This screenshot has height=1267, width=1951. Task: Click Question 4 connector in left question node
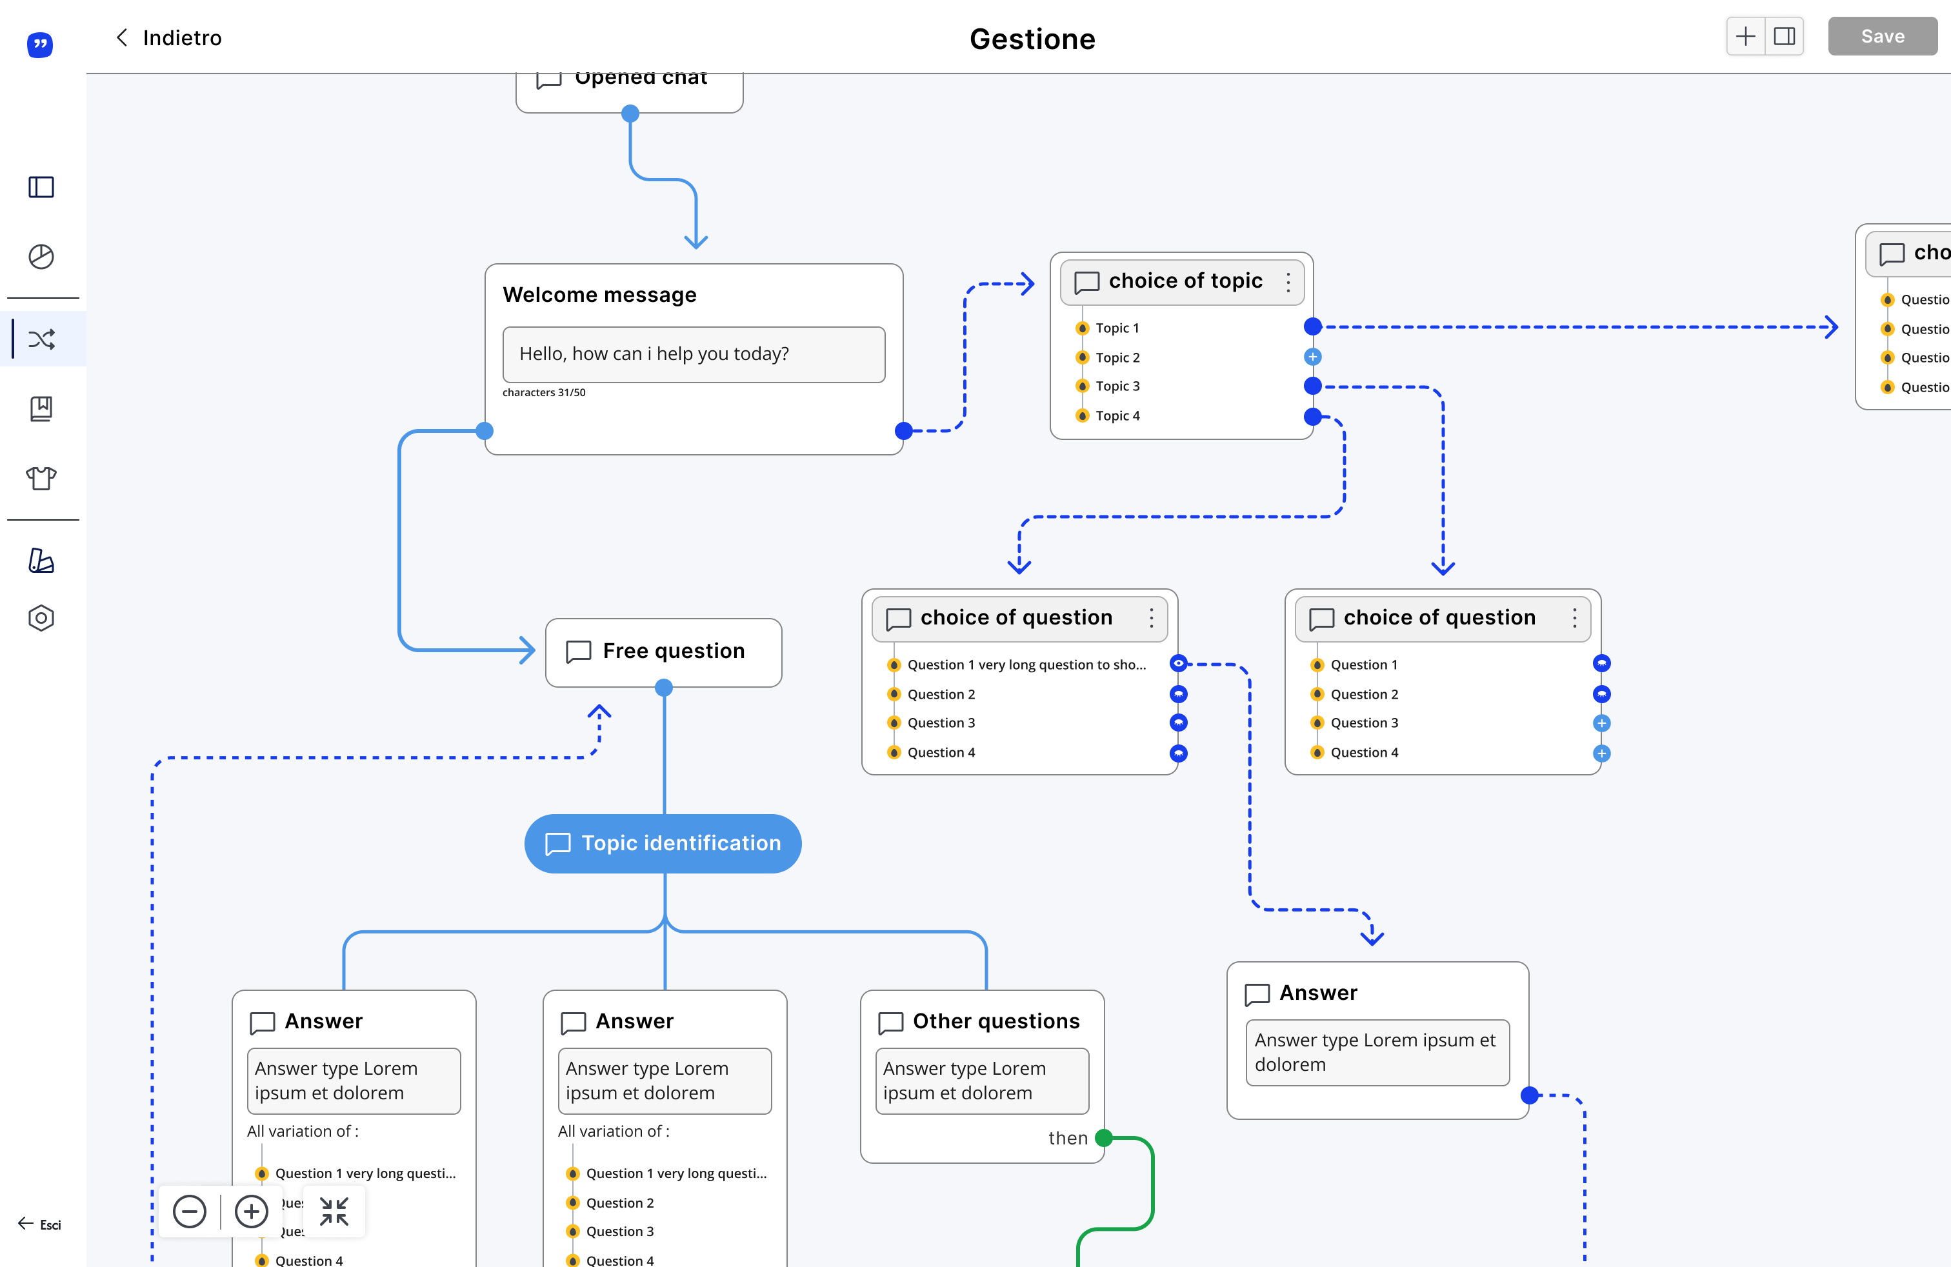(1179, 753)
